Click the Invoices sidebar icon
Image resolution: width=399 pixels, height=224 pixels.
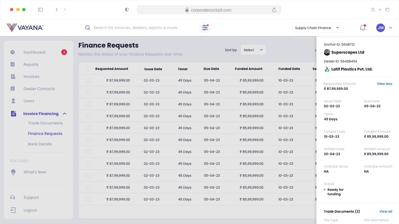coord(13,77)
